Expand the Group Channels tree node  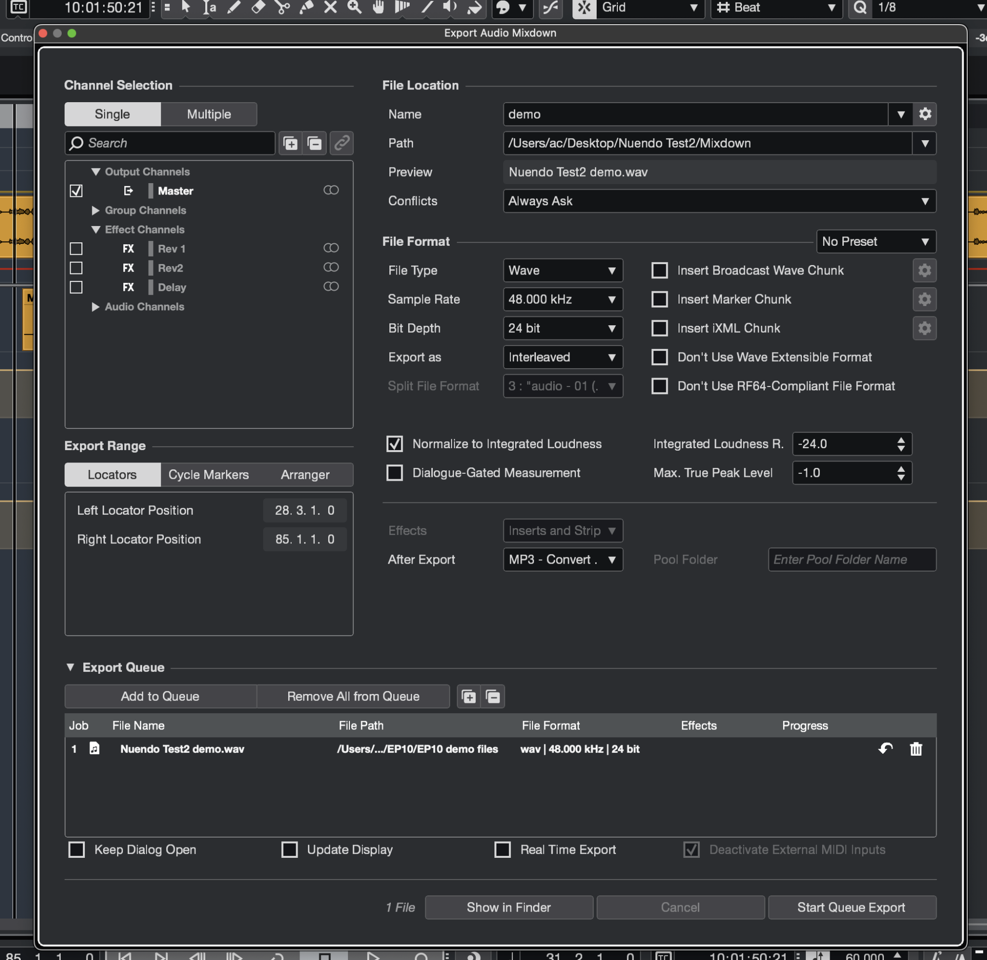[95, 210]
